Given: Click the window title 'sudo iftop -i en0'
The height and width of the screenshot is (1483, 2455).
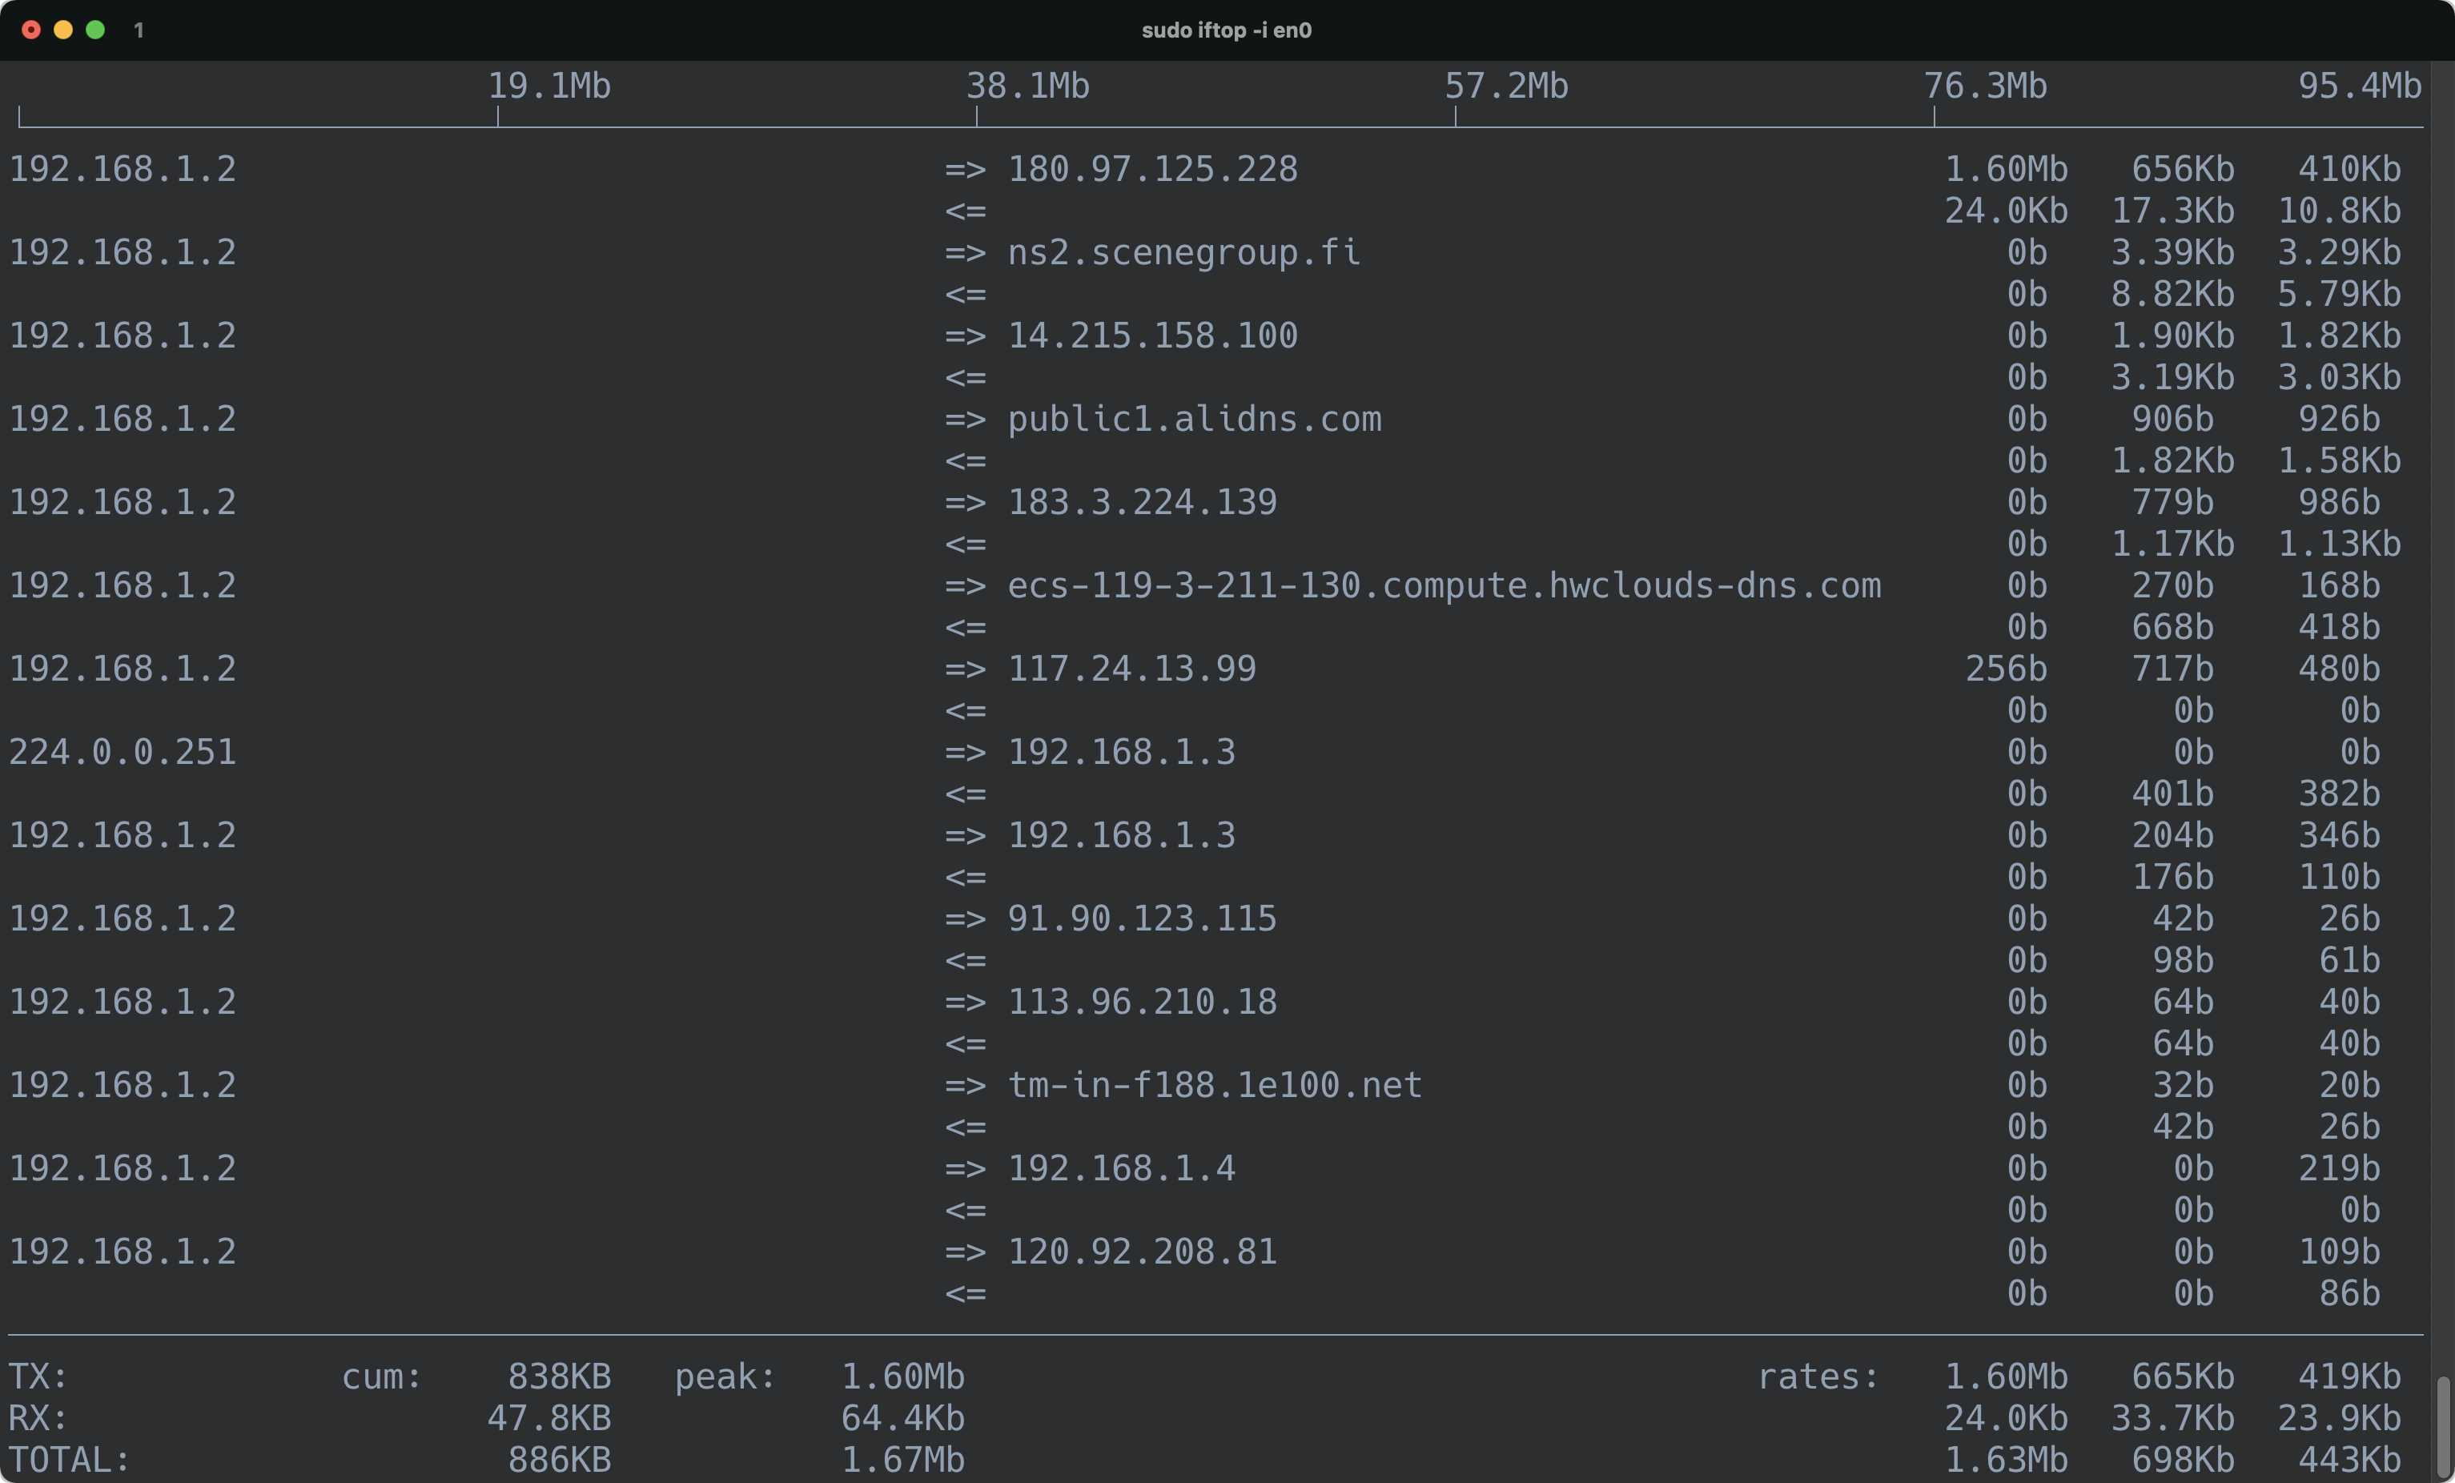Looking at the screenshot, I should 1227,31.
